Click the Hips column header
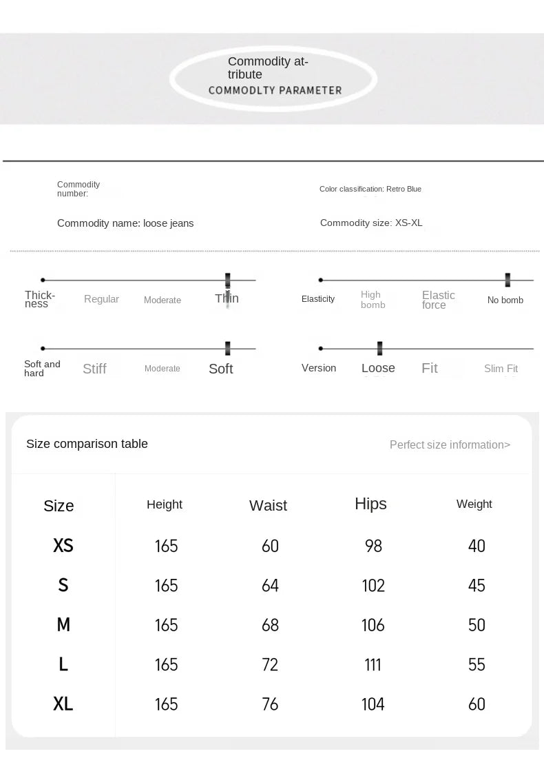This screenshot has width=544, height=767. (370, 504)
